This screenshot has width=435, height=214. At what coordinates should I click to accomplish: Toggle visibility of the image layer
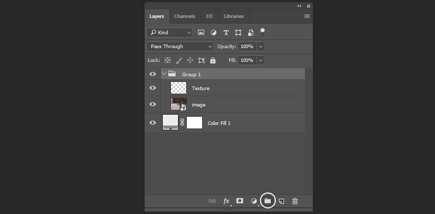[x=153, y=104]
